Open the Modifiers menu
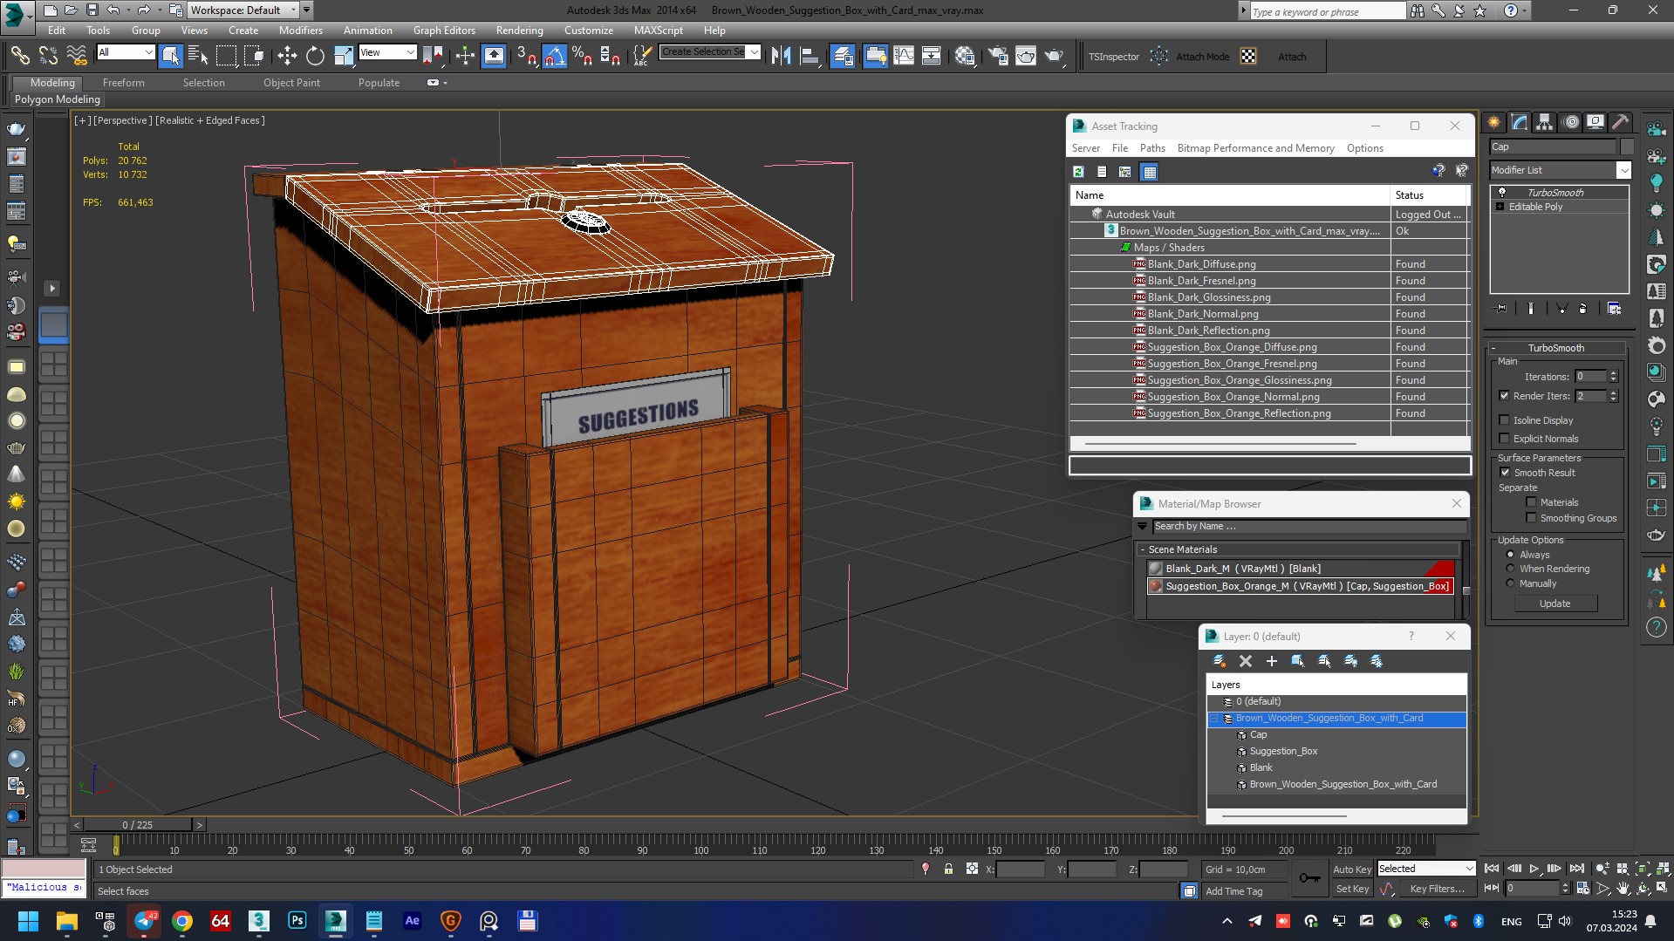Viewport: 1674px width, 941px height. pyautogui.click(x=300, y=31)
